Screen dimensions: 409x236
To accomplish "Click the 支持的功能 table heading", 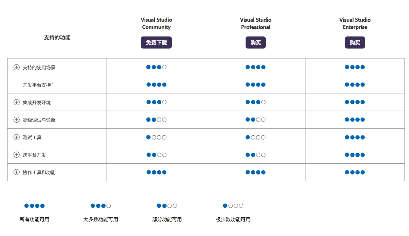I will pos(57,38).
